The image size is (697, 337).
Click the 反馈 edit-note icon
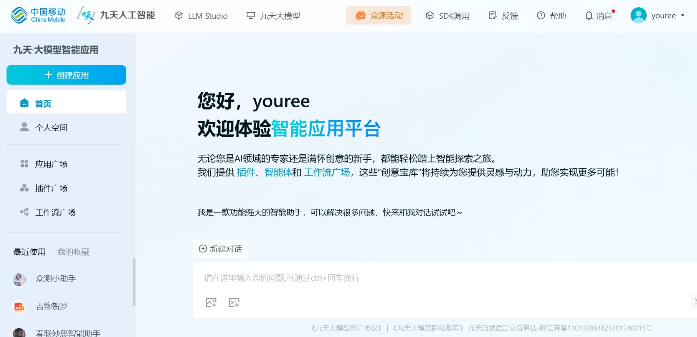pyautogui.click(x=493, y=15)
